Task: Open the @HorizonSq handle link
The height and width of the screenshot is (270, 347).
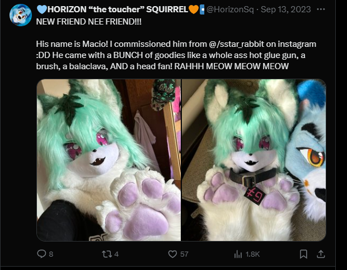Action: (230, 9)
